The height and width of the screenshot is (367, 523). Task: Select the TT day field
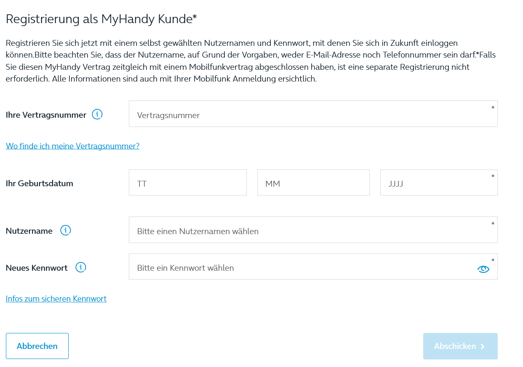188,182
